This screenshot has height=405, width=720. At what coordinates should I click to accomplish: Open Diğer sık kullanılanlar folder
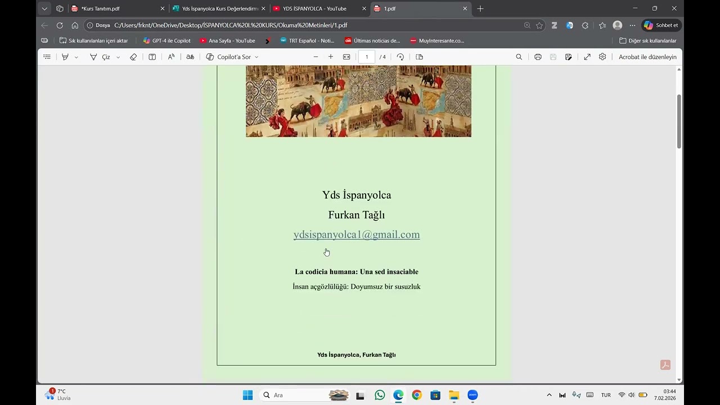click(x=647, y=40)
